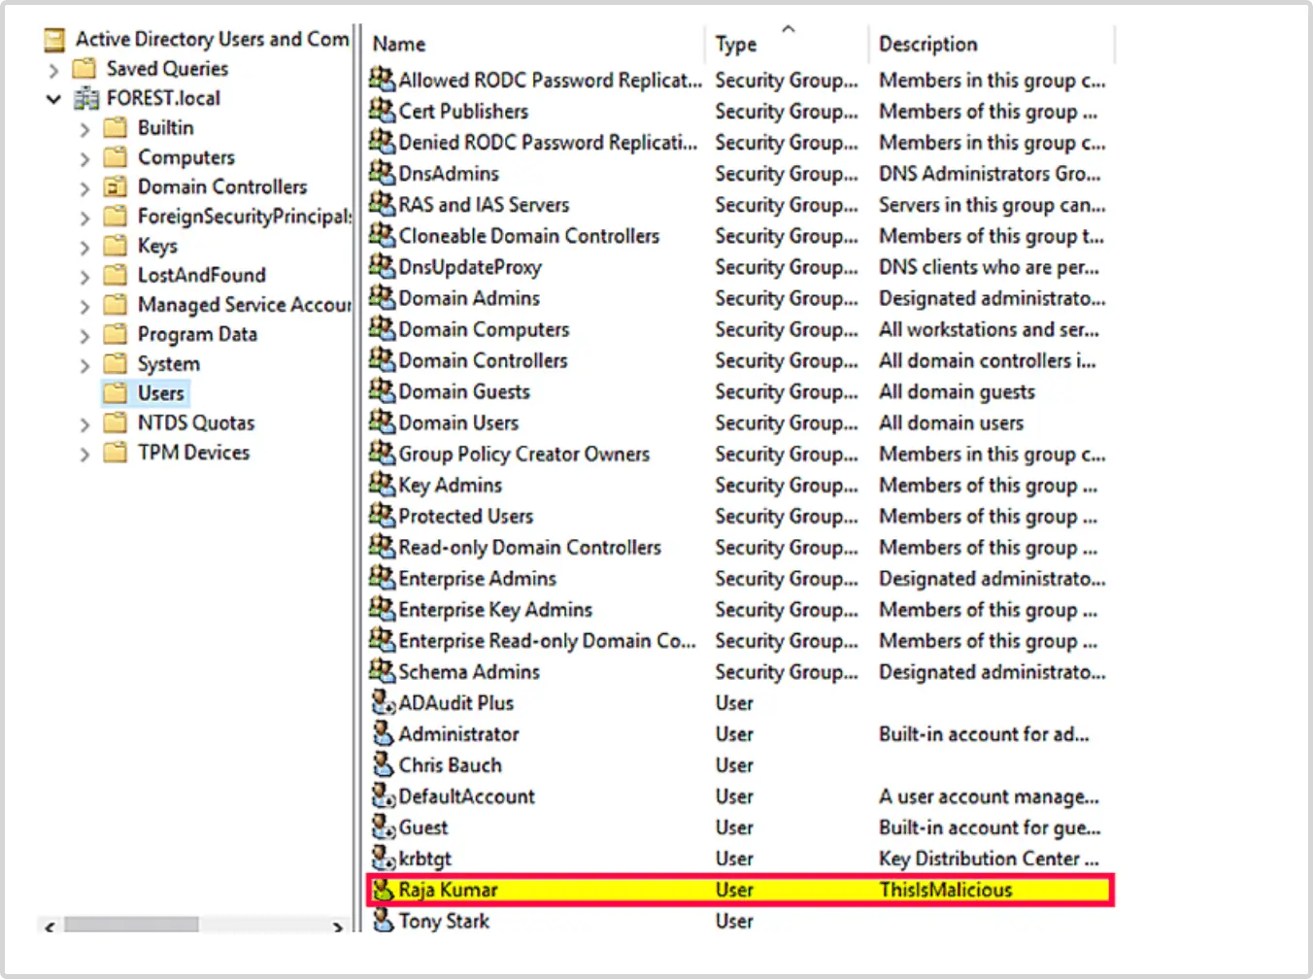Screen dimensions: 1313x979
Task: Expand the ForeignSecurityPrincipals container
Action: 84,218
